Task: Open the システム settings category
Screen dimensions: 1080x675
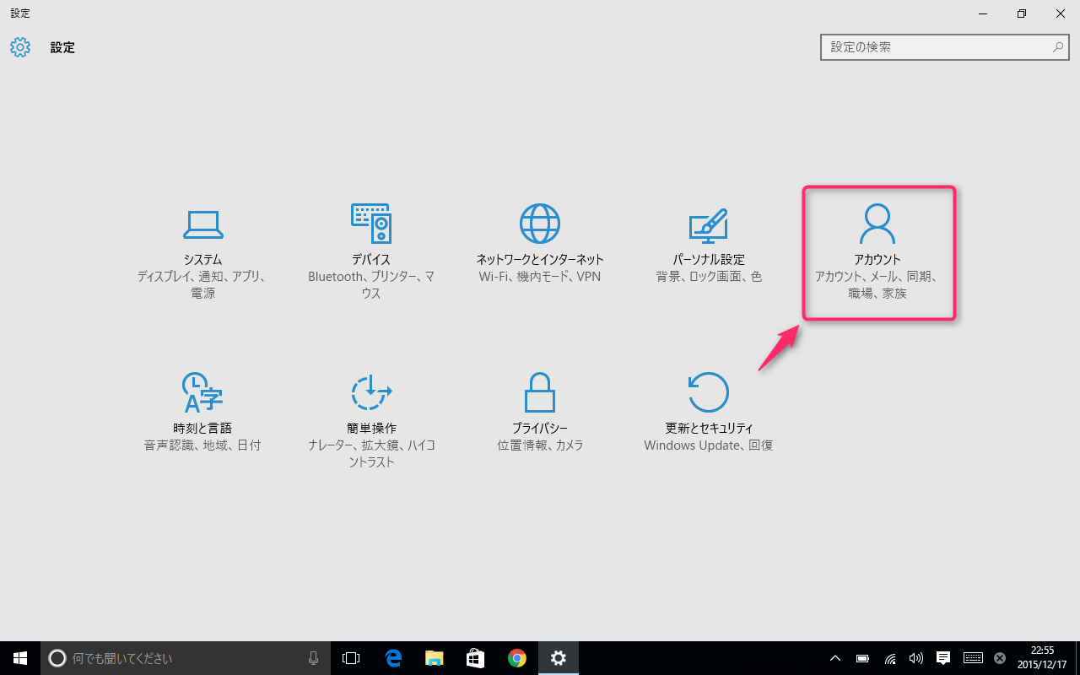Action: coord(202,252)
